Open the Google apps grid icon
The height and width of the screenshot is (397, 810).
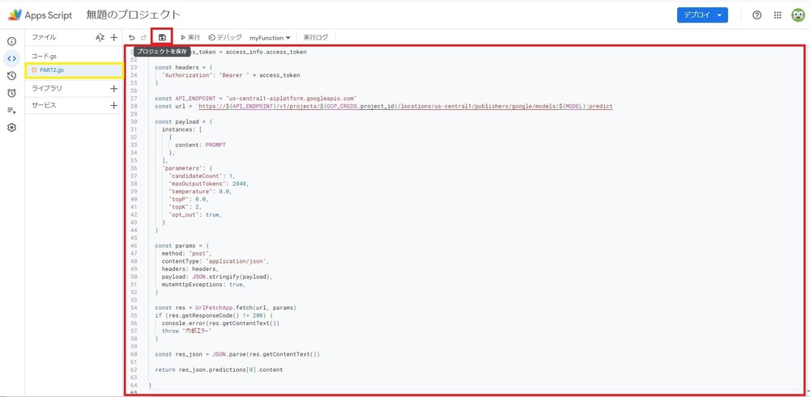point(778,15)
